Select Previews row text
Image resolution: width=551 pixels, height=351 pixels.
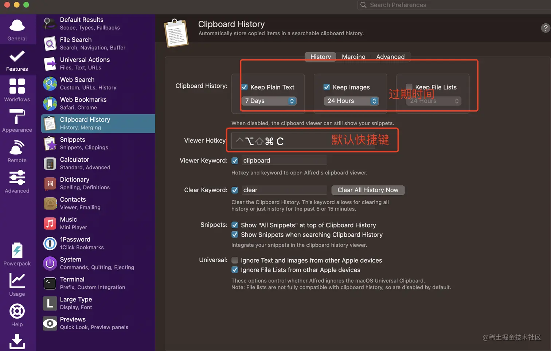click(94, 323)
